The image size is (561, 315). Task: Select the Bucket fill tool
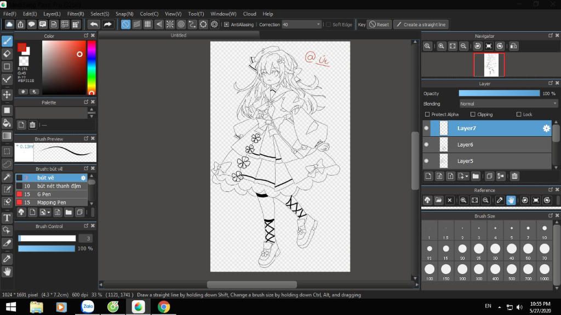7,123
